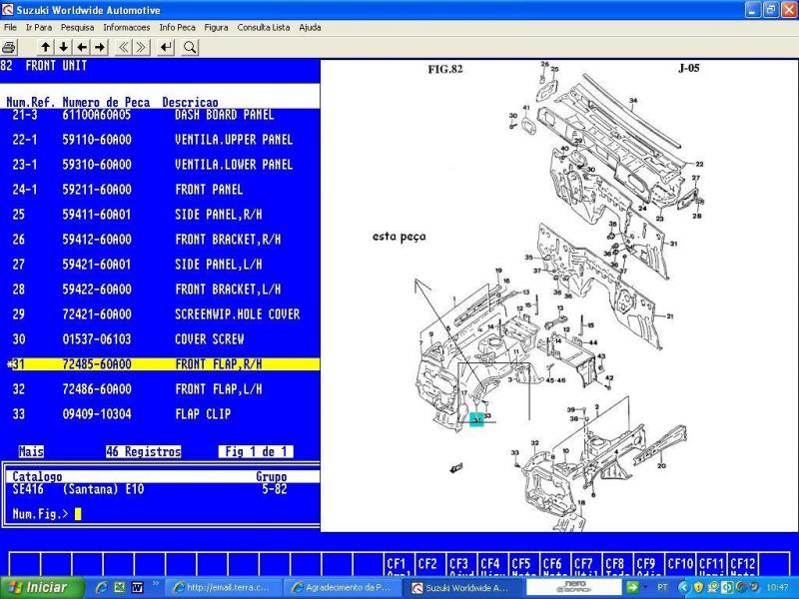Viewport: 799px width, 599px height.
Task: Select row 32 FRONT FLAP,L/H
Action: (x=160, y=389)
